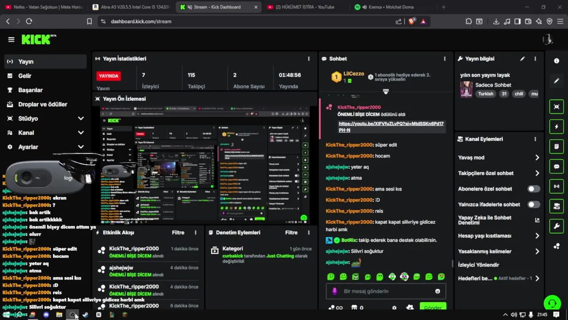Open the Yayın bilgisi three-dot menu

click(x=535, y=59)
